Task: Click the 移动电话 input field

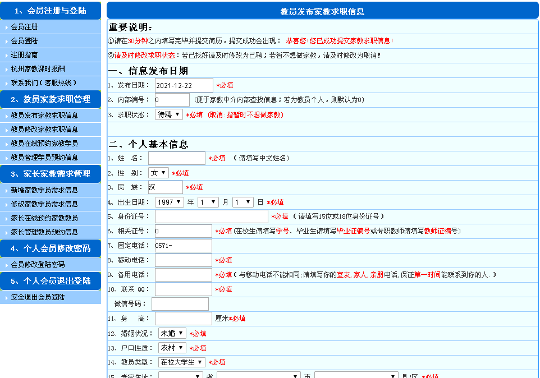Action: point(184,260)
